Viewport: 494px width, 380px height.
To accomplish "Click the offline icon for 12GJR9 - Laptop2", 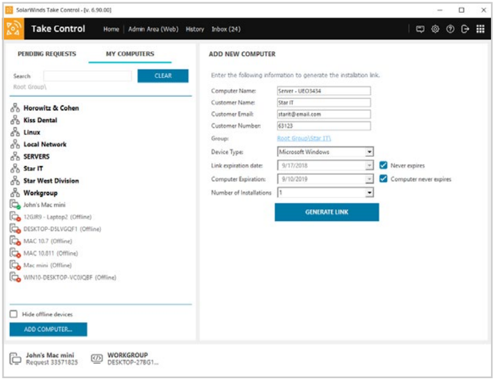I will 15,216.
